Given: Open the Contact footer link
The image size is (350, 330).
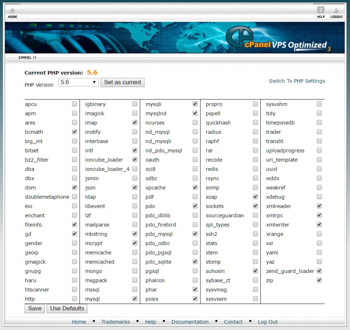Looking at the screenshot, I should point(233,322).
